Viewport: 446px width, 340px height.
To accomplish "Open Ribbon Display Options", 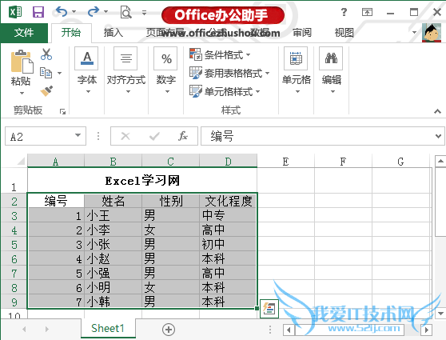I will pos(367,12).
